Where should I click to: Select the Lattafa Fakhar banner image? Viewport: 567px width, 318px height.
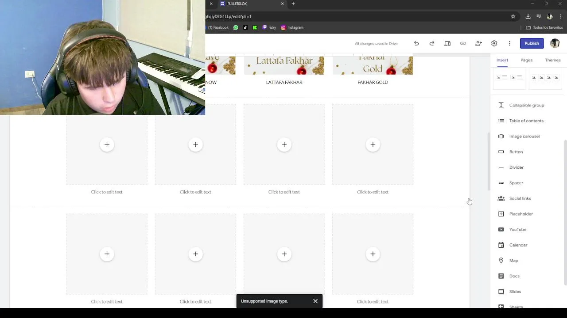(x=284, y=65)
